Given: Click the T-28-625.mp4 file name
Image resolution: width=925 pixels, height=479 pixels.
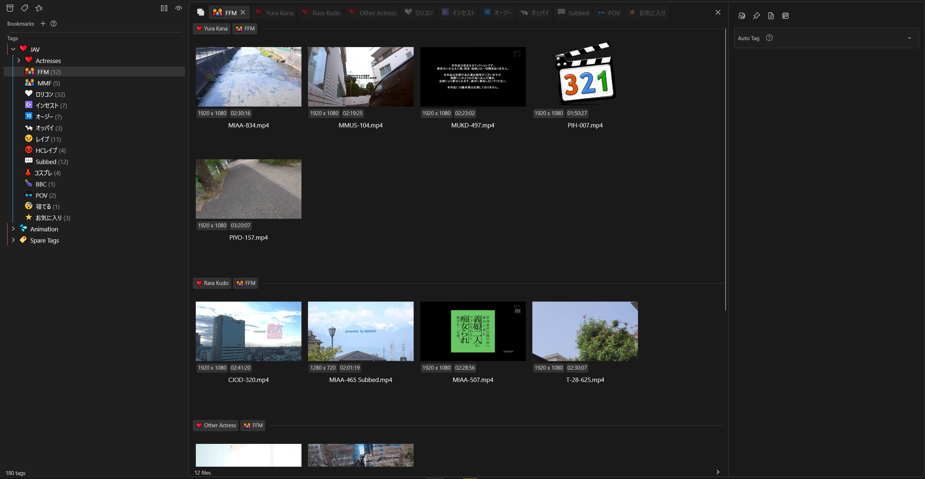Looking at the screenshot, I should pyautogui.click(x=585, y=380).
